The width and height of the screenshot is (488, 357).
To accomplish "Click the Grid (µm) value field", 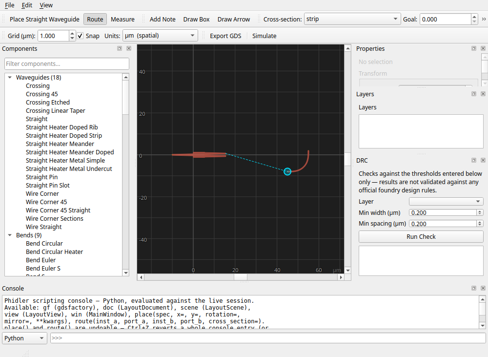I will tap(53, 36).
